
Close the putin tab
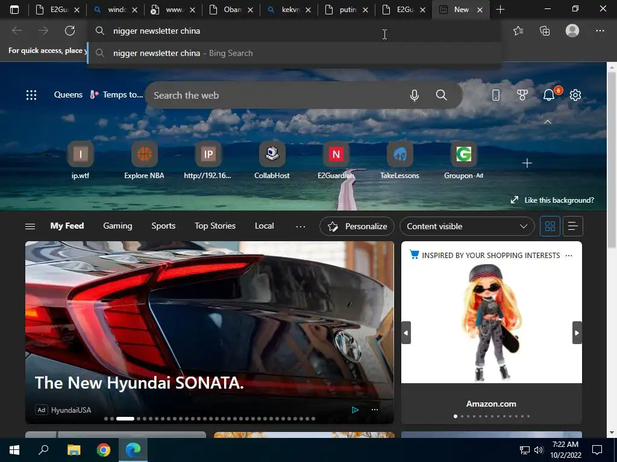[x=365, y=10]
